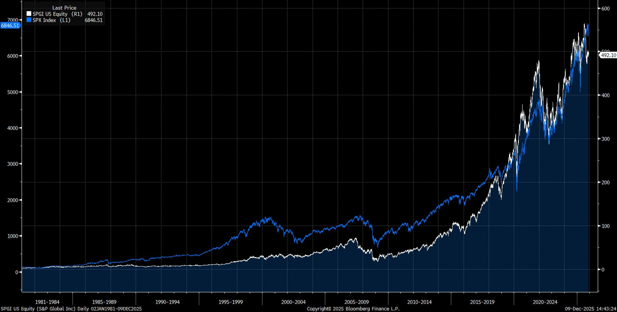This screenshot has height=312, width=617.
Task: Click the blue SPX Index legend swatch
Action: [29, 20]
